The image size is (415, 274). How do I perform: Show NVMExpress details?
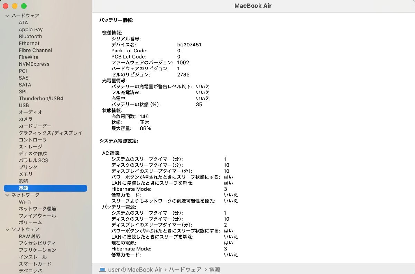click(x=34, y=64)
